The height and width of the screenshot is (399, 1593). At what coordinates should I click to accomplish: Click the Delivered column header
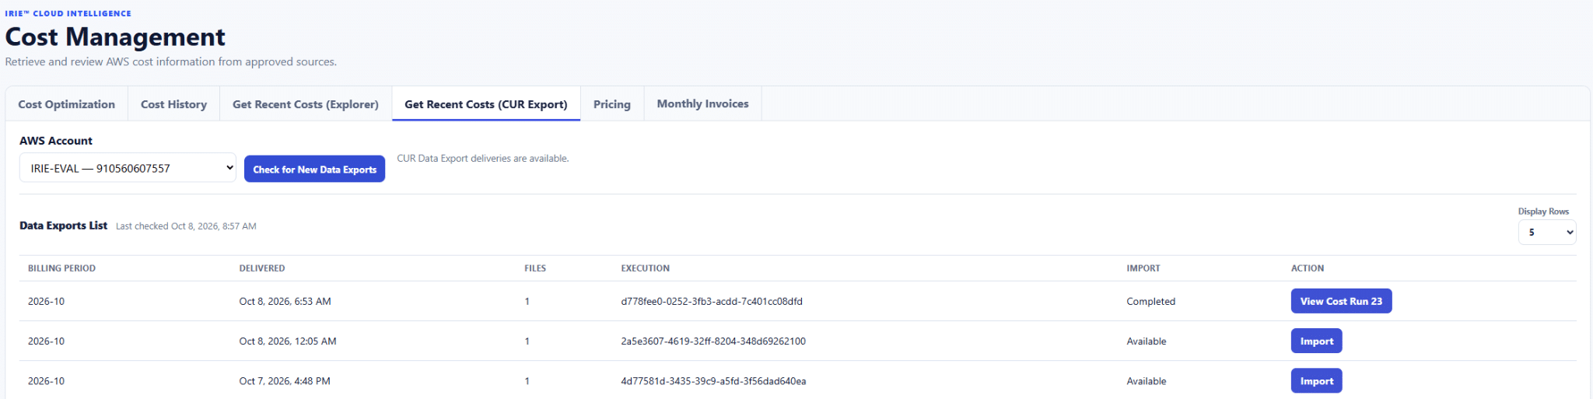(262, 268)
